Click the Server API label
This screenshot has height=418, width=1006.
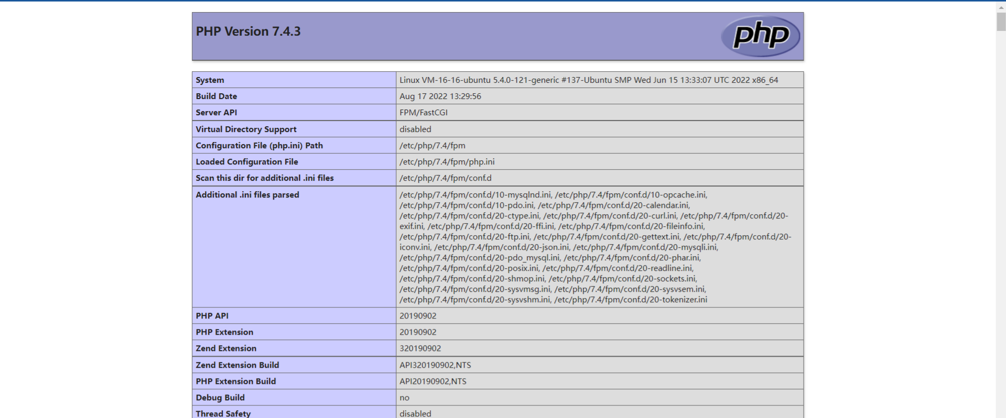pos(217,113)
